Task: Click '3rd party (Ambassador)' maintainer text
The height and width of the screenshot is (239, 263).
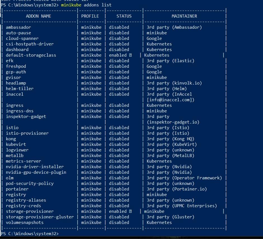Action: pyautogui.click(x=174, y=27)
